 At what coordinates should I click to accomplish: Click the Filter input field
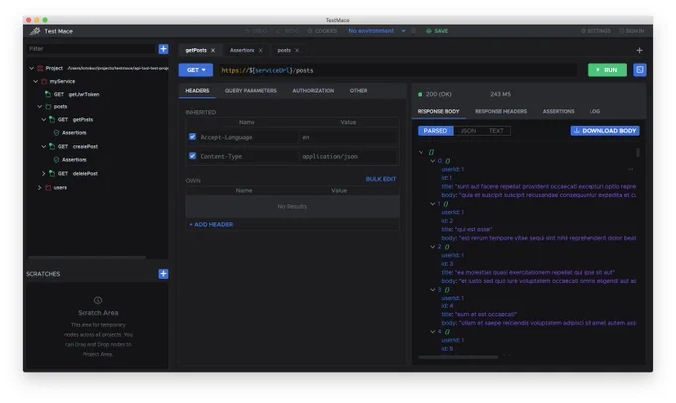coord(91,49)
